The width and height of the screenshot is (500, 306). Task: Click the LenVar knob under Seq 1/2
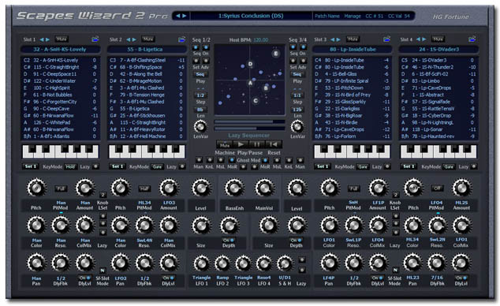click(200, 127)
